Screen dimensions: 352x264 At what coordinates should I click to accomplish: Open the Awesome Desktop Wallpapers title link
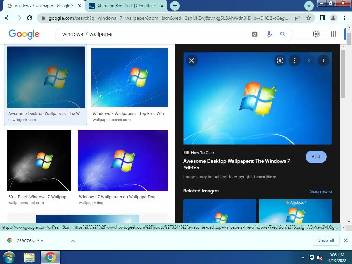click(236, 164)
